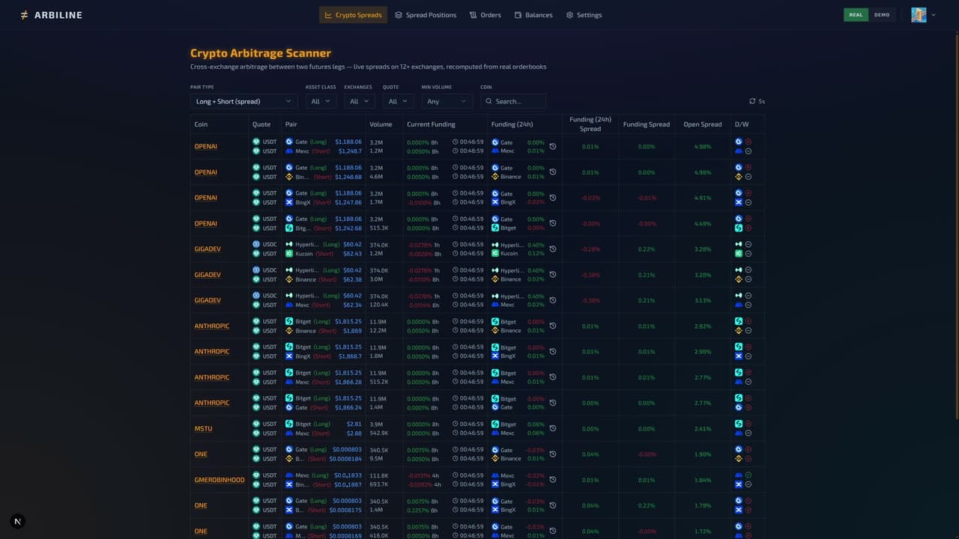Image resolution: width=959 pixels, height=539 pixels.
Task: Select the 2.41% open spread value
Action: 703,429
